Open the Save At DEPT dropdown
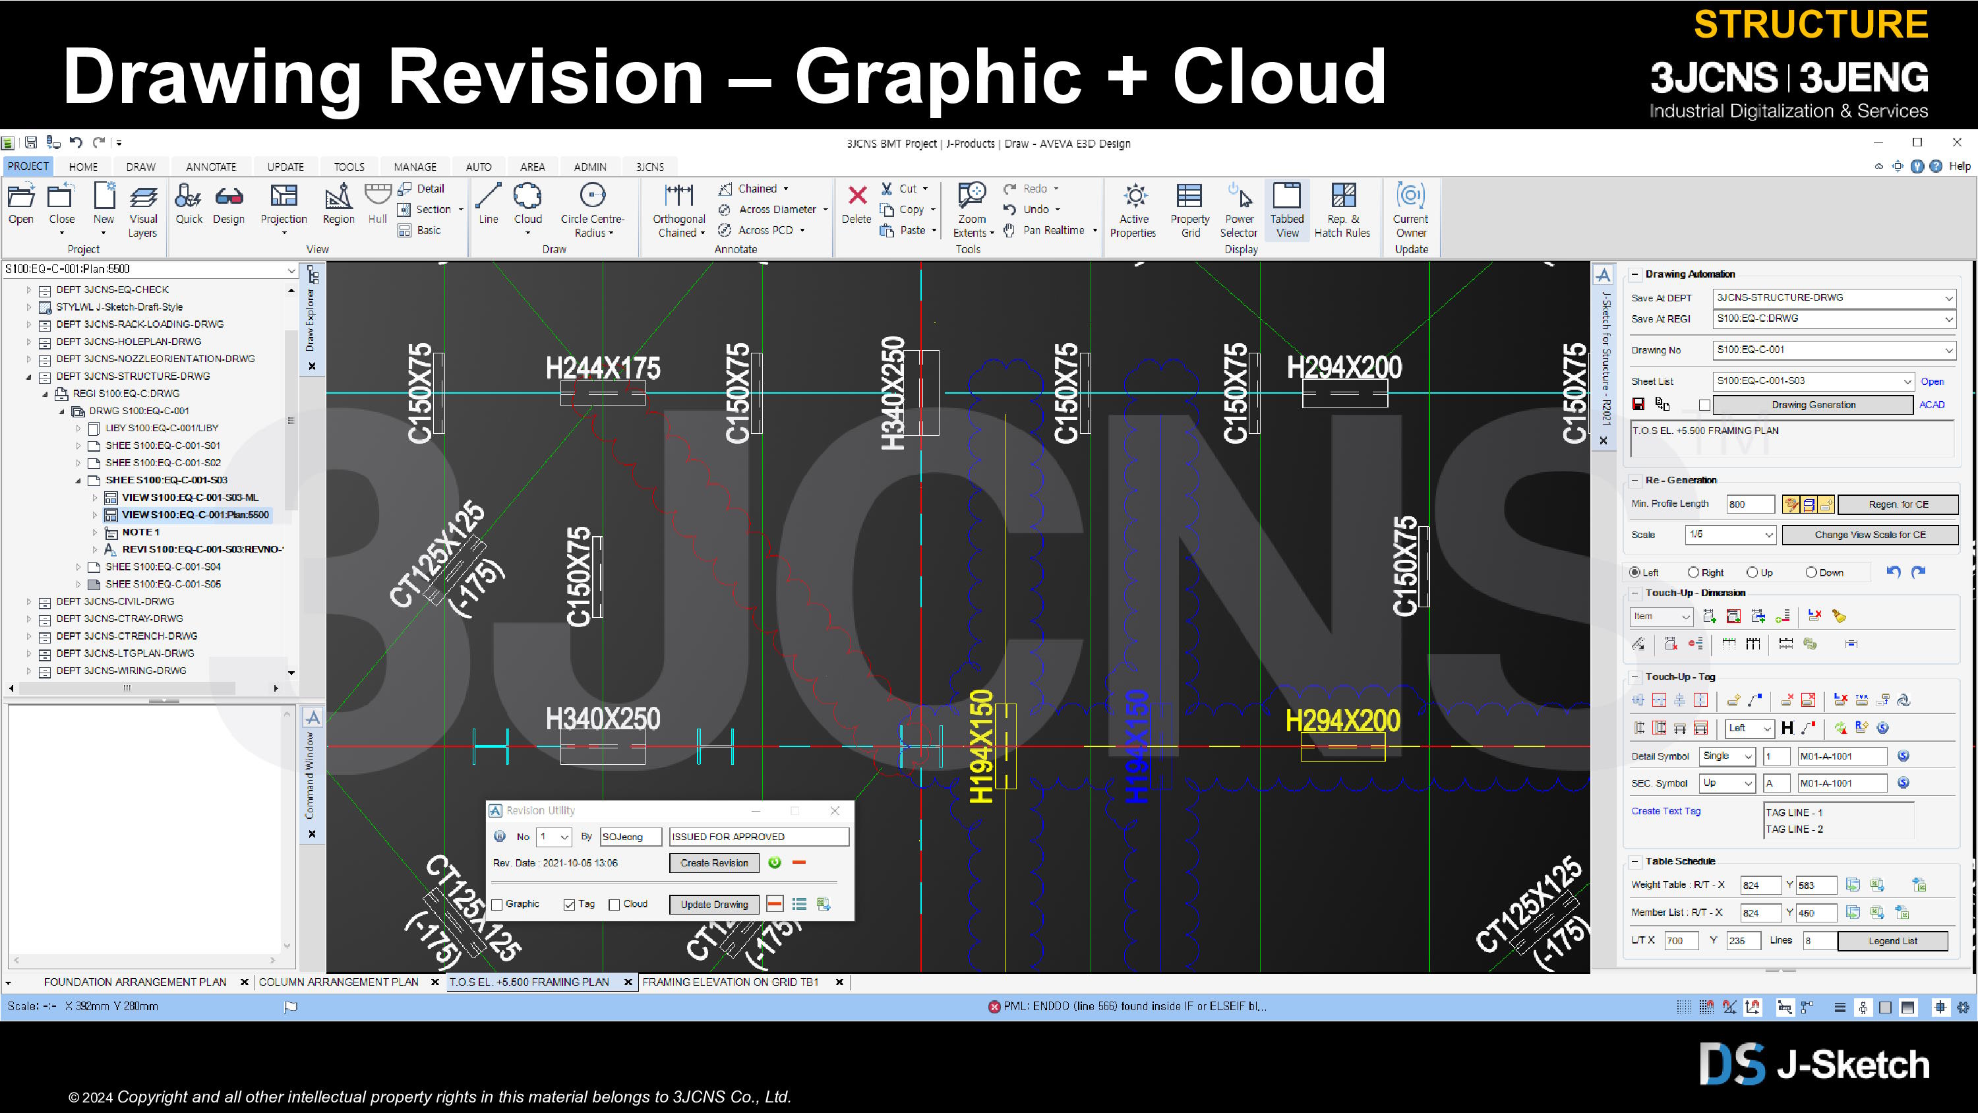Viewport: 1978px width, 1113px height. (1948, 298)
